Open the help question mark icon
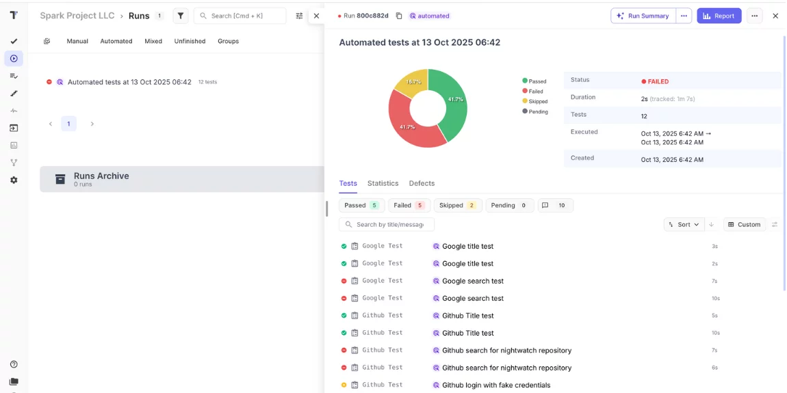The width and height of the screenshot is (787, 393). pyautogui.click(x=14, y=364)
